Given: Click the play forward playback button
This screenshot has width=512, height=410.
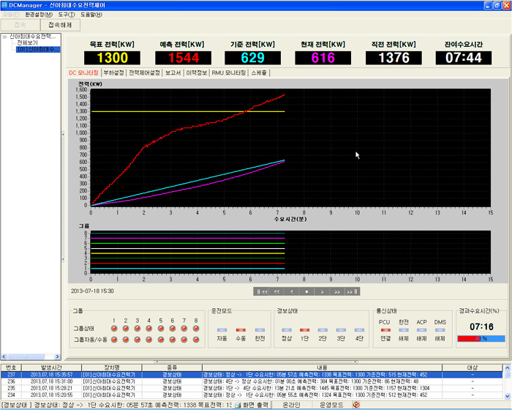Looking at the screenshot, I should [x=323, y=291].
